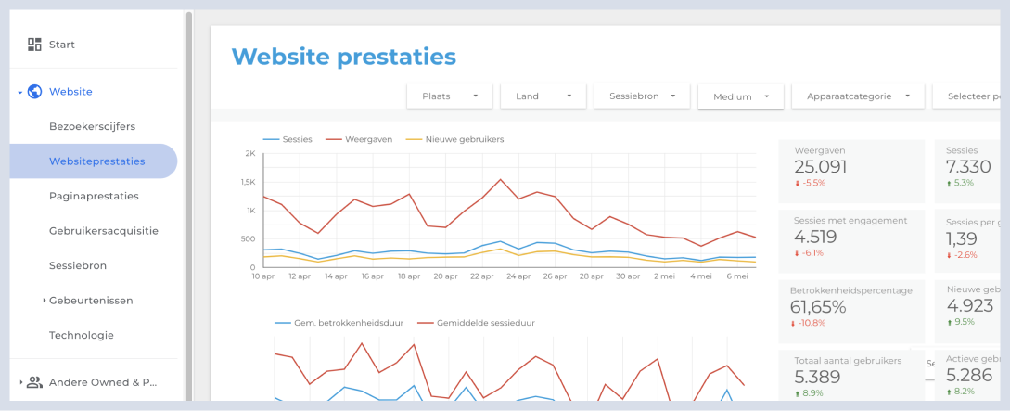Open the Bezoekerscijfers page
1010x411 pixels.
92,126
